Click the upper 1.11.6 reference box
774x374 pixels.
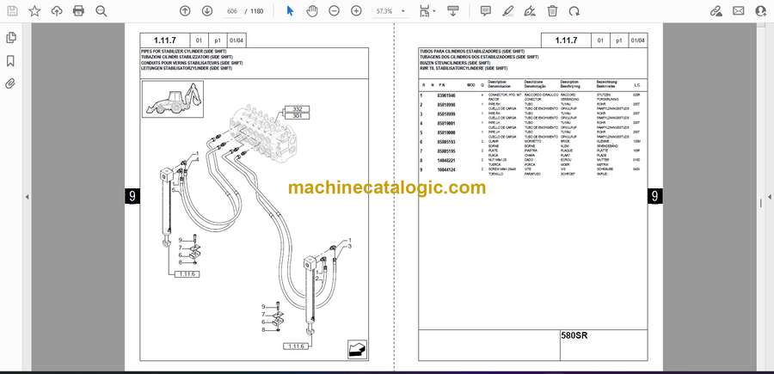[x=187, y=274]
